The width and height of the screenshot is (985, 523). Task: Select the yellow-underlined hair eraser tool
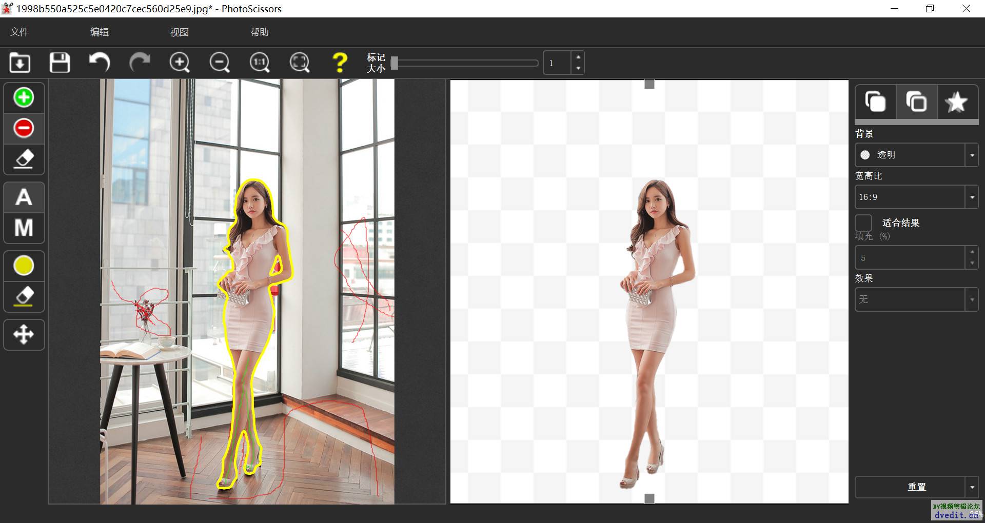[x=24, y=296]
